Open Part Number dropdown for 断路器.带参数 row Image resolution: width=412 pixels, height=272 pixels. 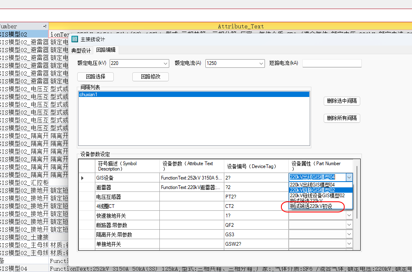(x=349, y=225)
